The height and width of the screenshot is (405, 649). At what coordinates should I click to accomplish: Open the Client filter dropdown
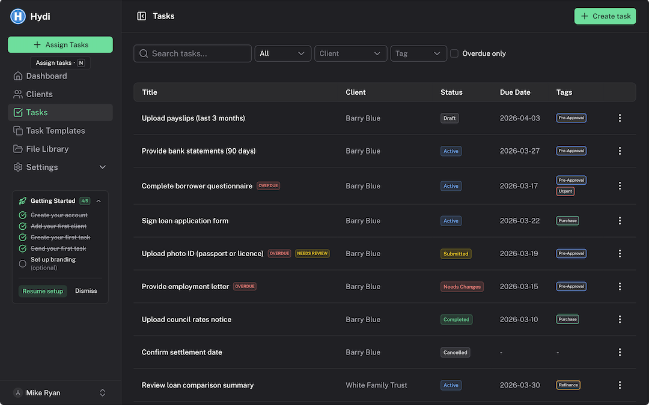pyautogui.click(x=350, y=53)
